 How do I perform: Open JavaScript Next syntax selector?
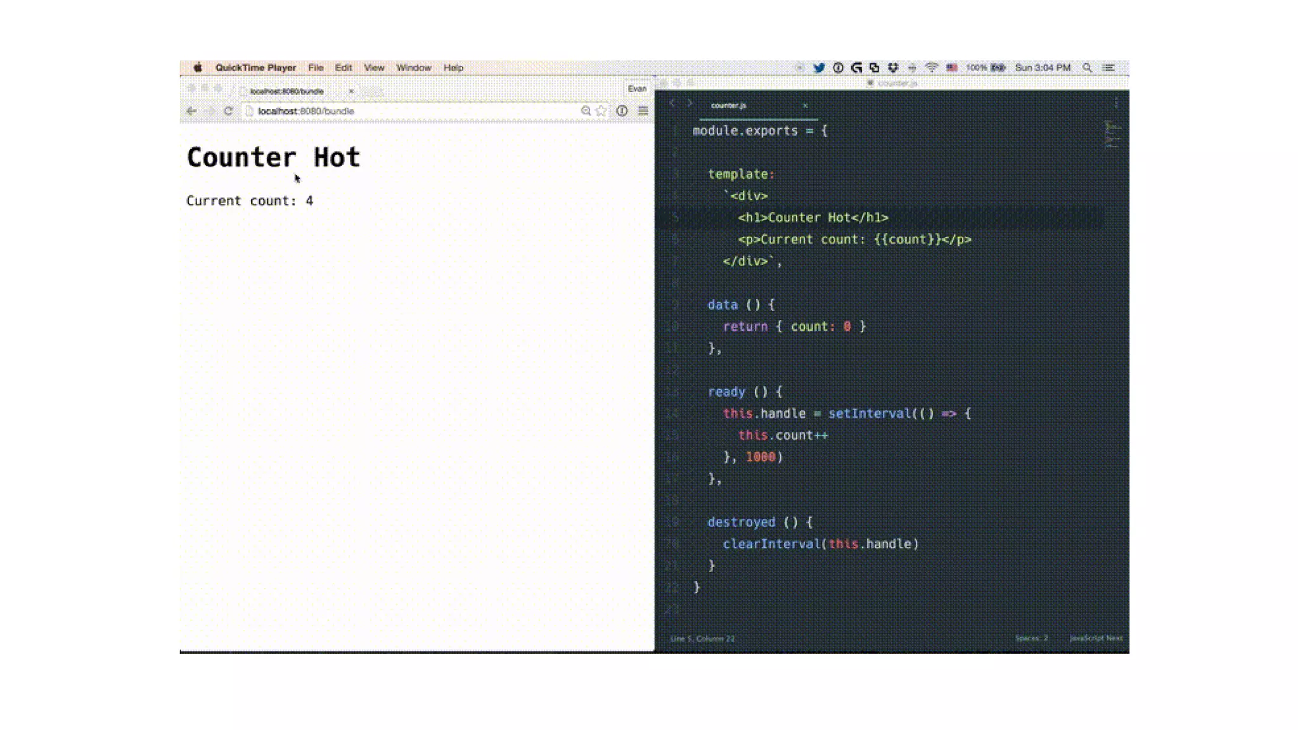click(1095, 638)
